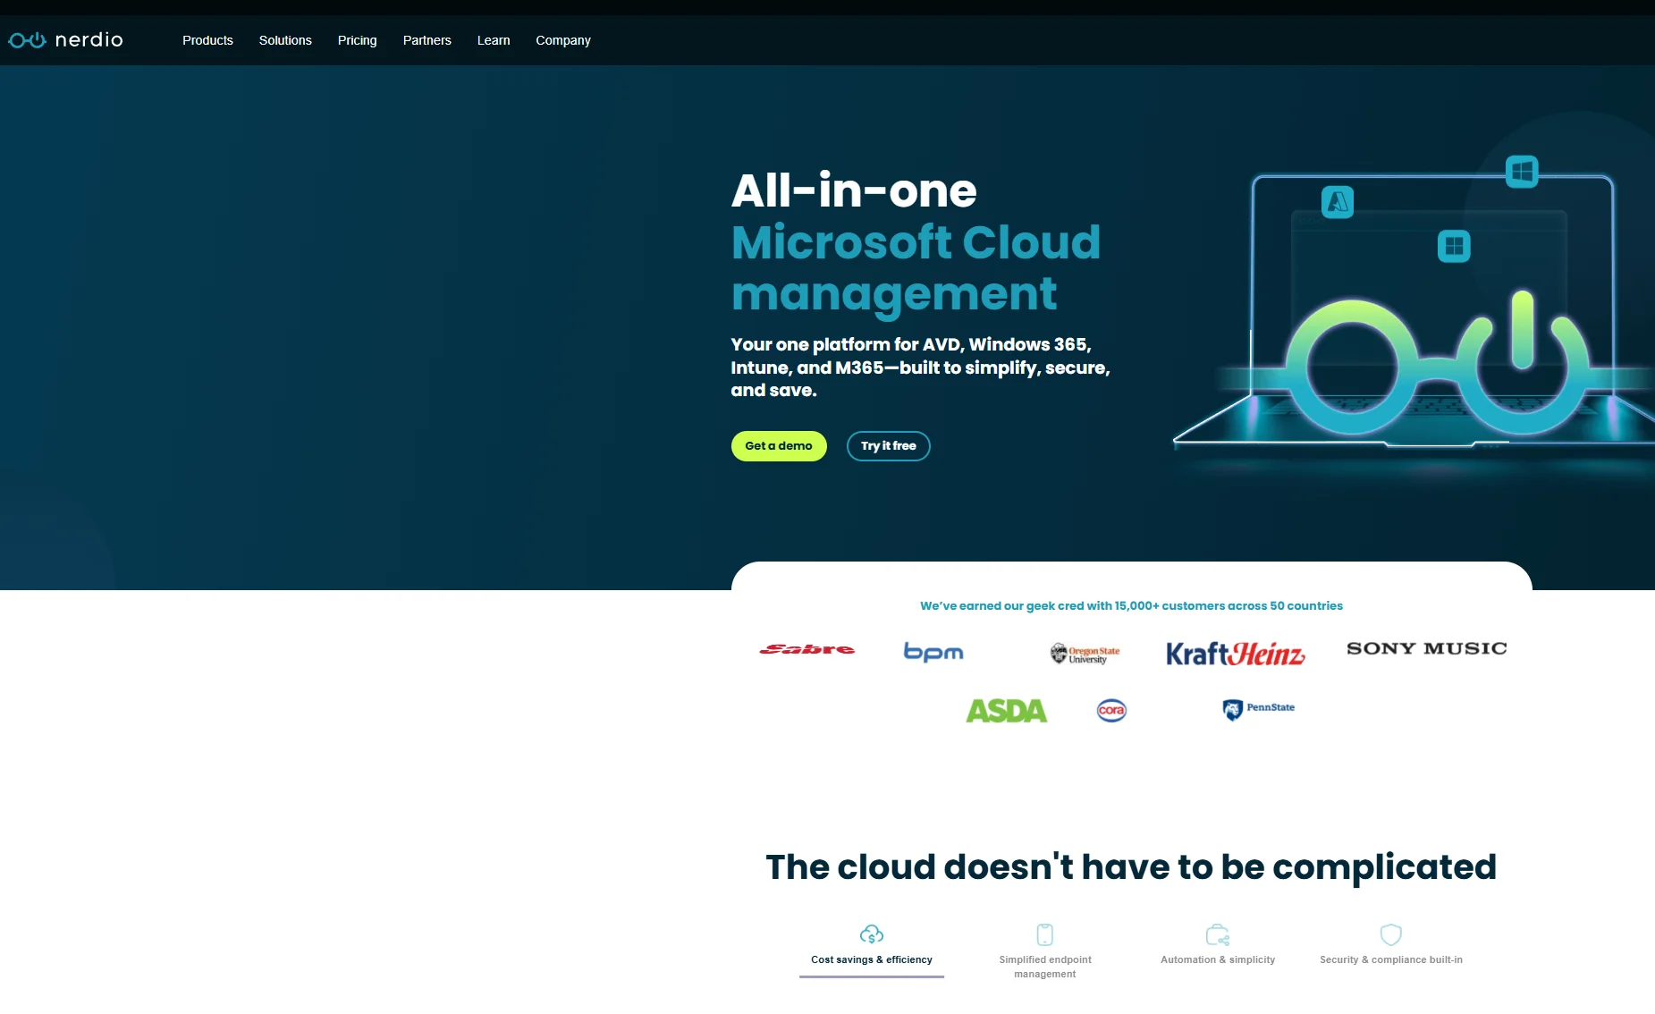The height and width of the screenshot is (1014, 1655).
Task: Open the Products menu
Action: click(x=207, y=40)
